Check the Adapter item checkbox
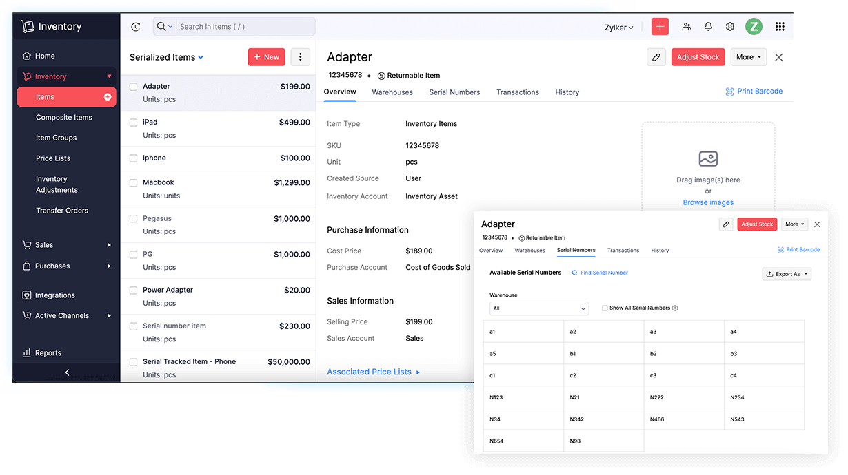The image size is (848, 475). click(133, 86)
